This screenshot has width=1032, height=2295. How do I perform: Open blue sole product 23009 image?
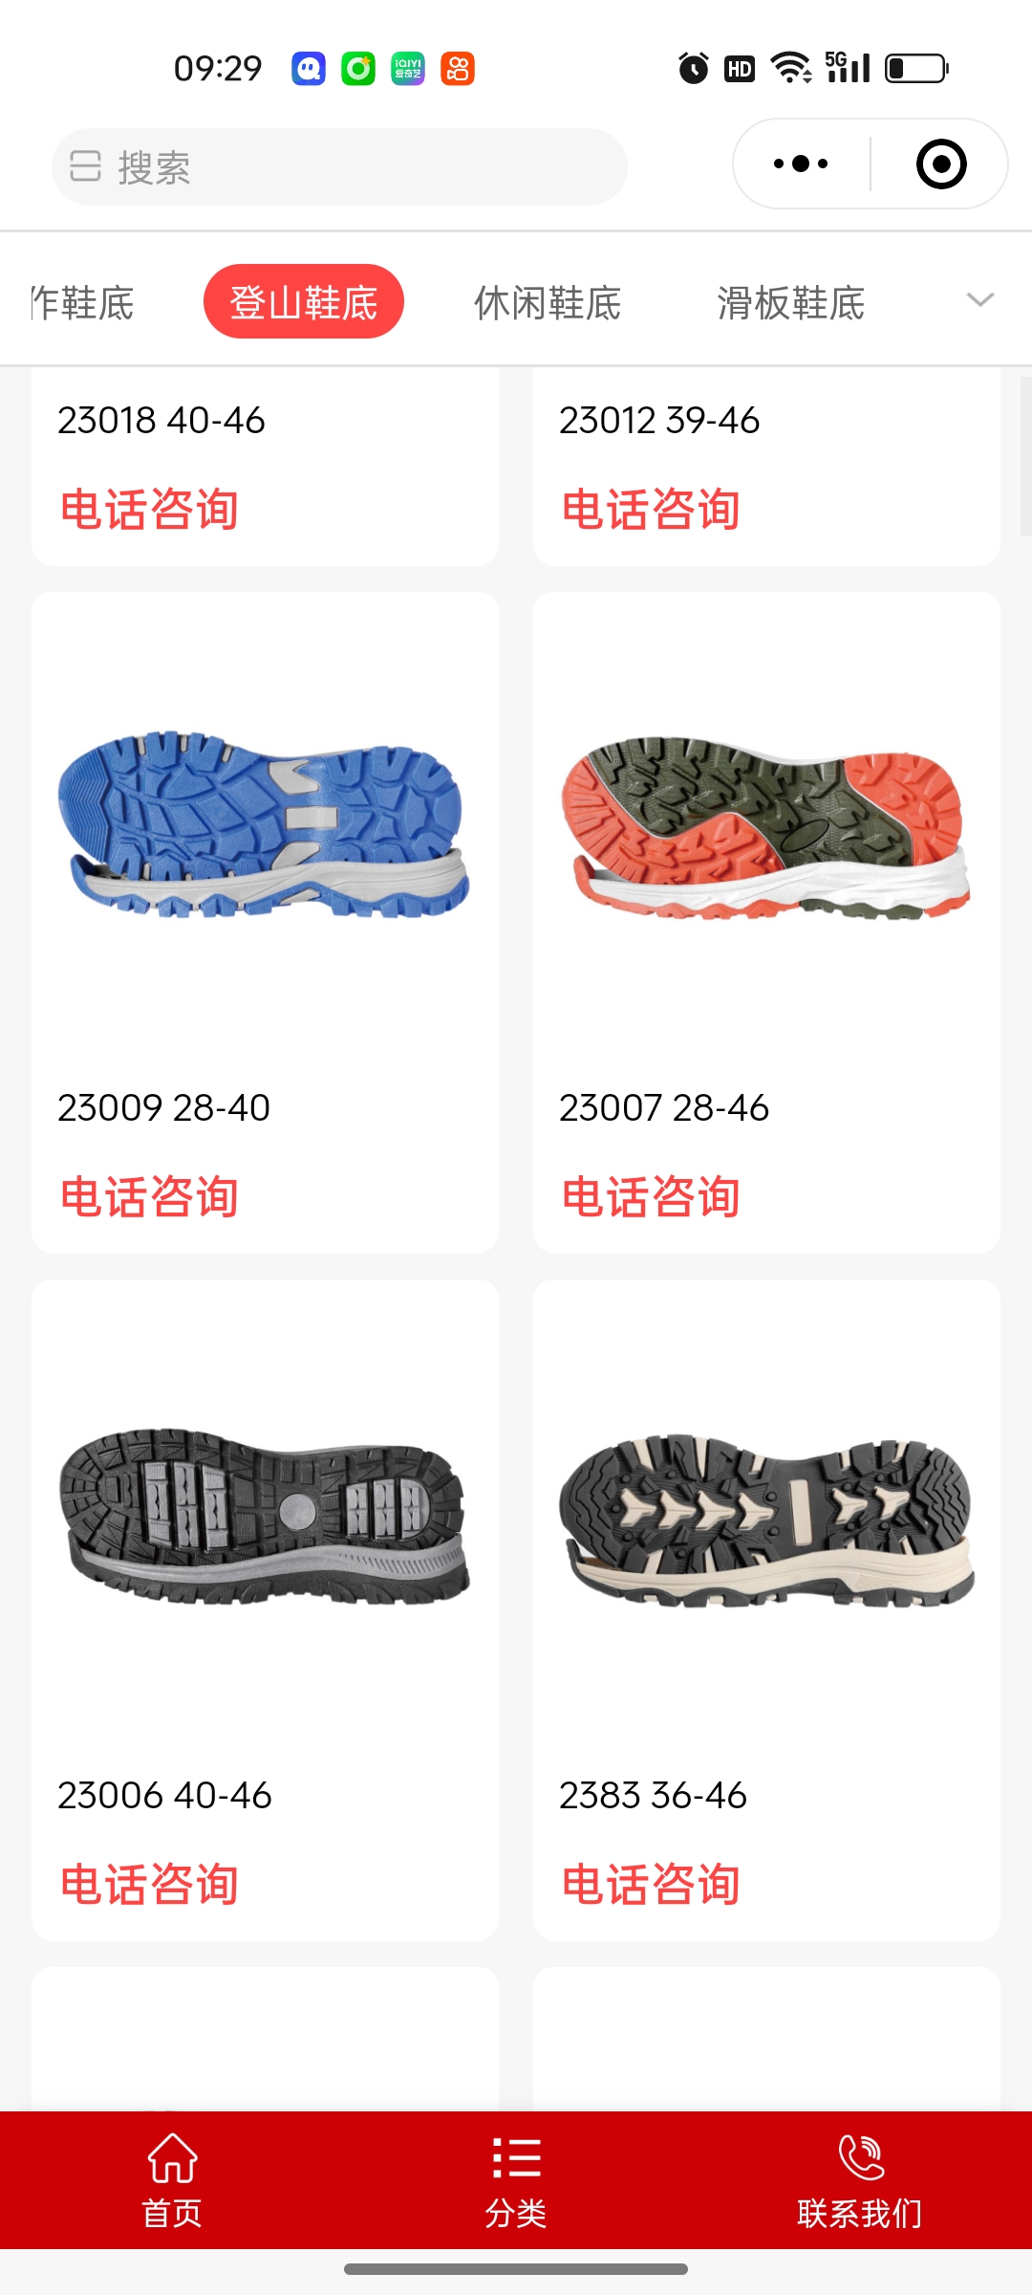point(265,824)
